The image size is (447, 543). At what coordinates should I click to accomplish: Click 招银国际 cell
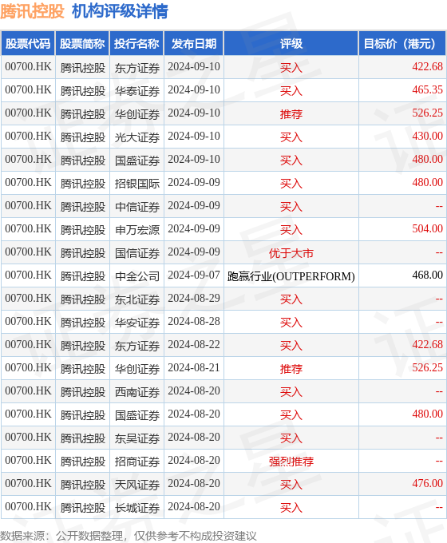137,183
